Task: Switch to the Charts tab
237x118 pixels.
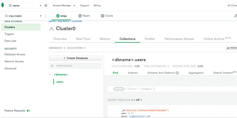Action: [107, 16]
